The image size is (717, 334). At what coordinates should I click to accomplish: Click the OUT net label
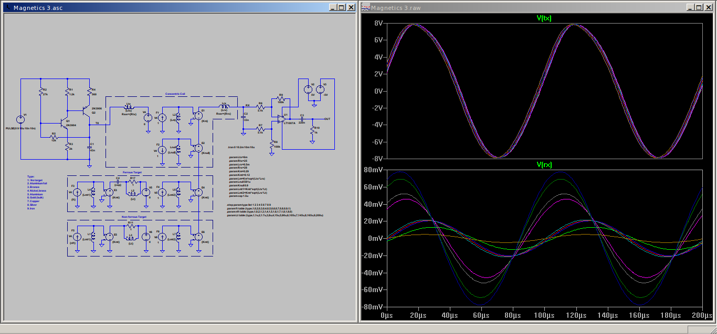tap(327, 119)
